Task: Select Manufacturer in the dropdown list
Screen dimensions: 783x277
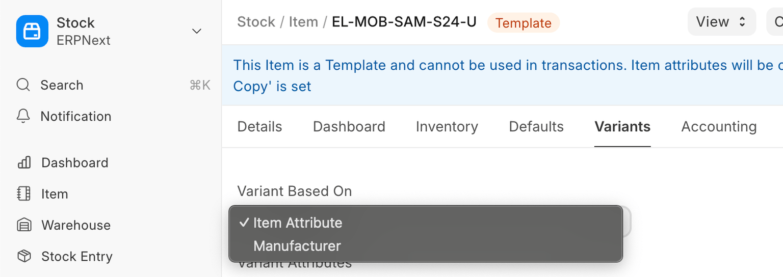Action: [x=297, y=246]
